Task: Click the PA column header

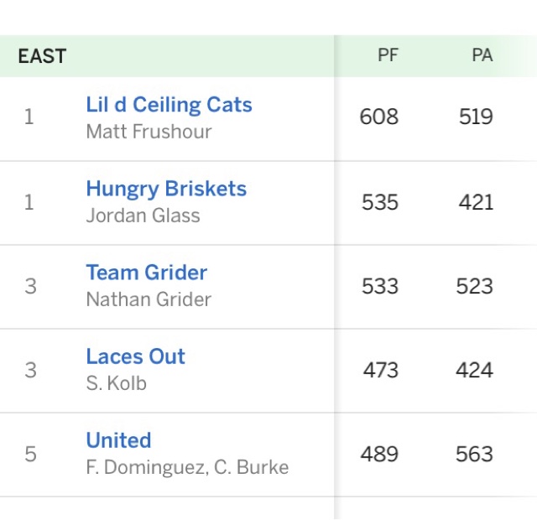Action: coord(482,56)
